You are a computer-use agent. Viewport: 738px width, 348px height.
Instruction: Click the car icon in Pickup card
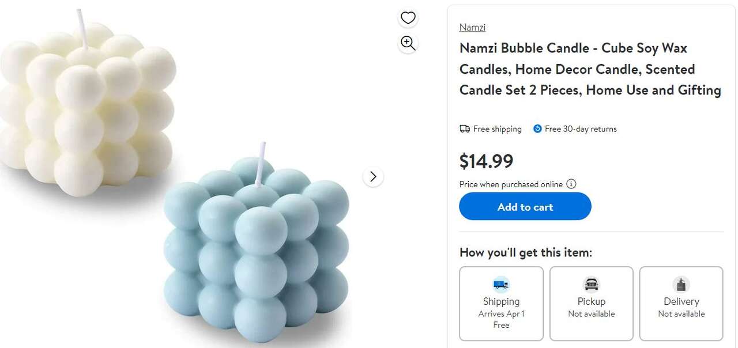591,284
